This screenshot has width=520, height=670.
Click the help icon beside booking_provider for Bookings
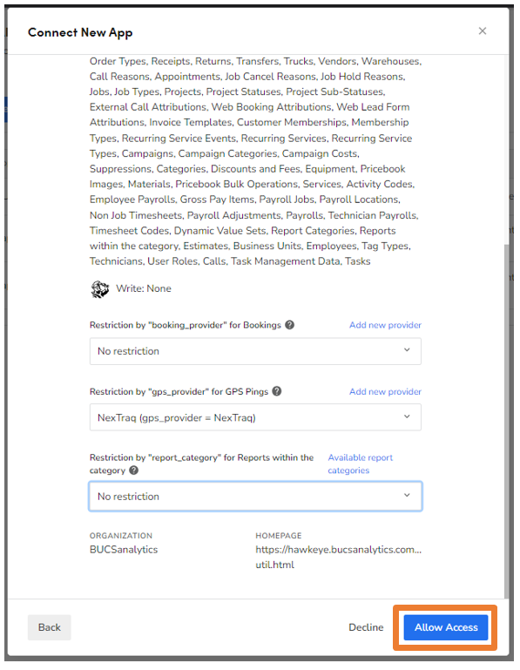pyautogui.click(x=289, y=325)
